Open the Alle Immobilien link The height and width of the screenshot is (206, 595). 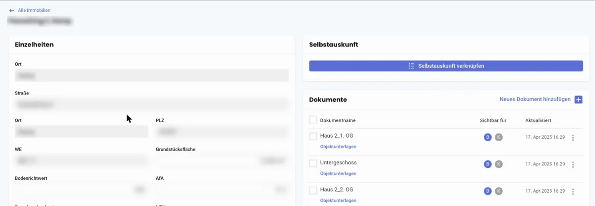tap(34, 10)
